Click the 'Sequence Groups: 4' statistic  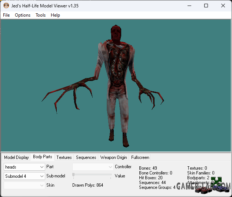point(157,187)
